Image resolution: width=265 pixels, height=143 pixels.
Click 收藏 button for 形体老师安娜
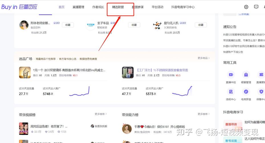68,25
